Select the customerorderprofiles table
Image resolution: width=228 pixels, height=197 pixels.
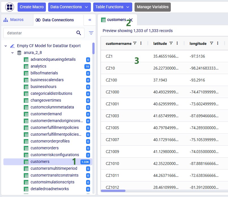click(x=50, y=141)
